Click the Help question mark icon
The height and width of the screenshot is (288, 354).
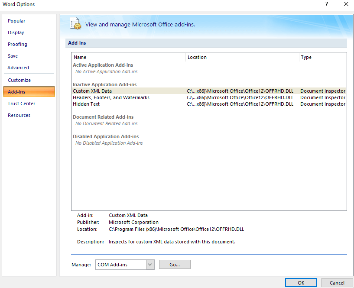pos(326,4)
